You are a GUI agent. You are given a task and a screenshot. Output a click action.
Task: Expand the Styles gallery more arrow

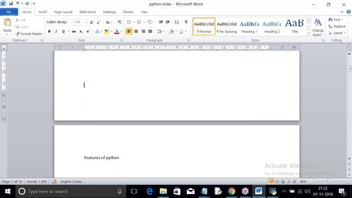click(309, 34)
